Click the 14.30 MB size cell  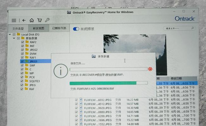coord(133,108)
